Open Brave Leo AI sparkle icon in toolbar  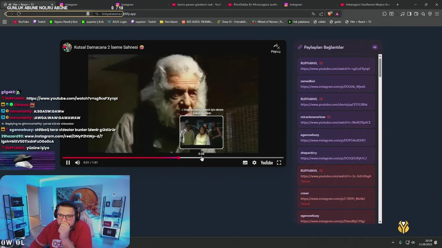[423, 14]
